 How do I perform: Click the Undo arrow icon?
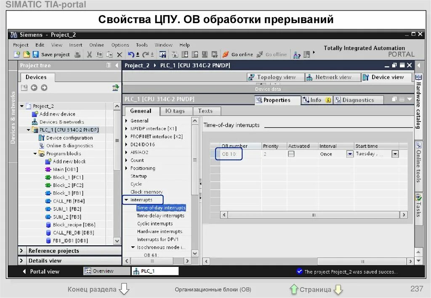click(131, 54)
